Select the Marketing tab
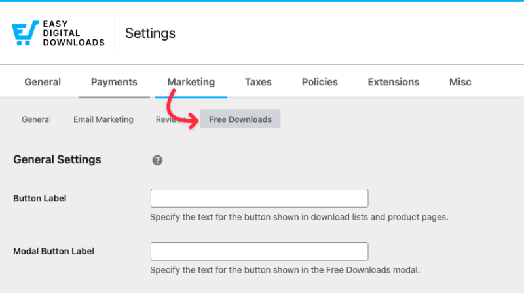Screen dimensions: 524x293 tap(191, 82)
